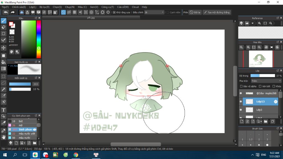Open the Chỉnh sửa(E) menu
Screen dimensions: 283x159
19,7
